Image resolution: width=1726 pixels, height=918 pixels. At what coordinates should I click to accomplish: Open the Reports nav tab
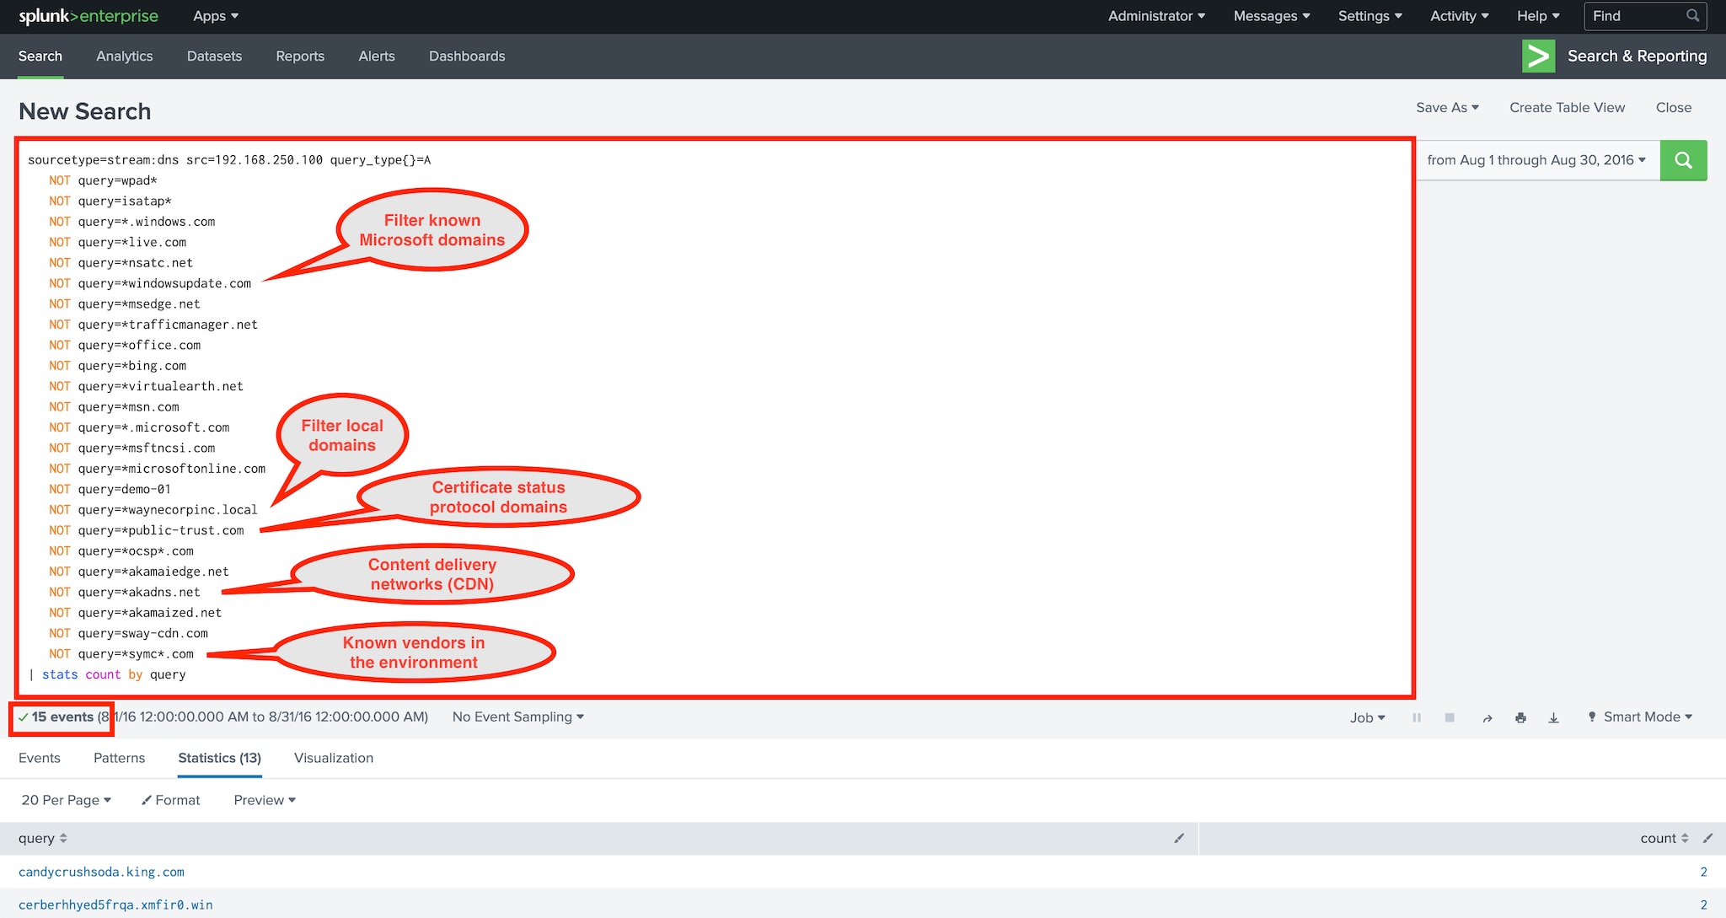click(x=300, y=56)
